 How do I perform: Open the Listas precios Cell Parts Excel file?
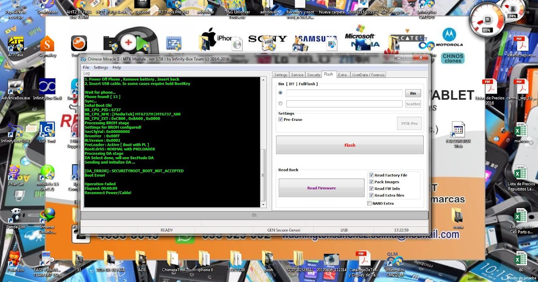[521, 221]
